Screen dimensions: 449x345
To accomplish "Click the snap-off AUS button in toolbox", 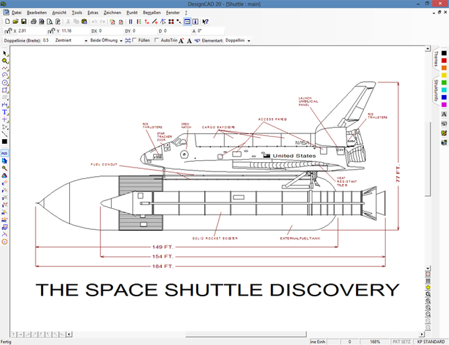I will [5, 153].
